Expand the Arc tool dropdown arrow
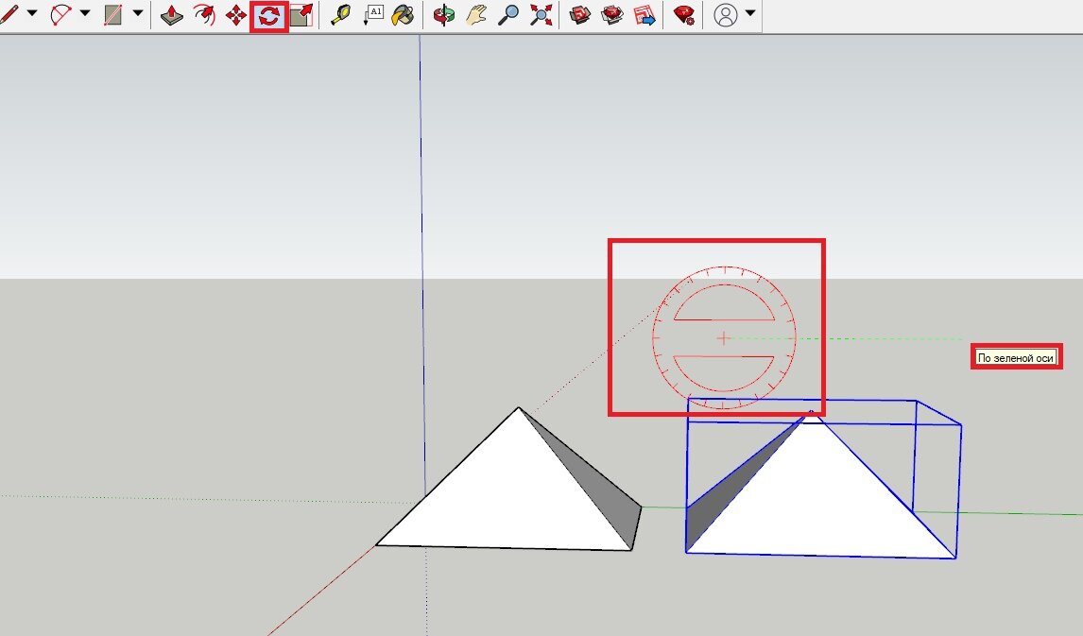The image size is (1083, 636). coord(85,13)
